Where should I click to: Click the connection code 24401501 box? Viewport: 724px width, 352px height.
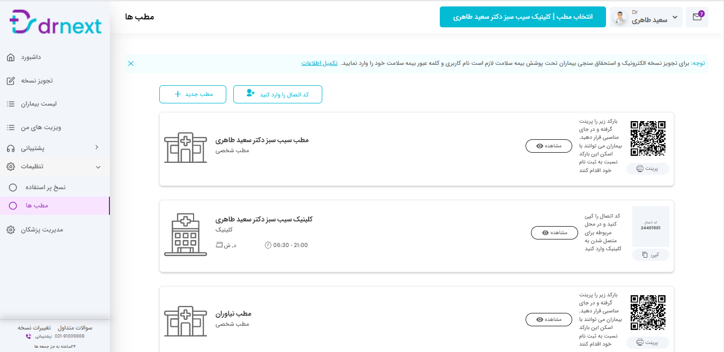651,226
